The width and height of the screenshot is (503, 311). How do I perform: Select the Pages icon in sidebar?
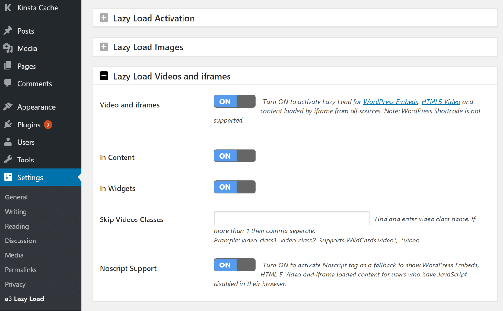[9, 66]
